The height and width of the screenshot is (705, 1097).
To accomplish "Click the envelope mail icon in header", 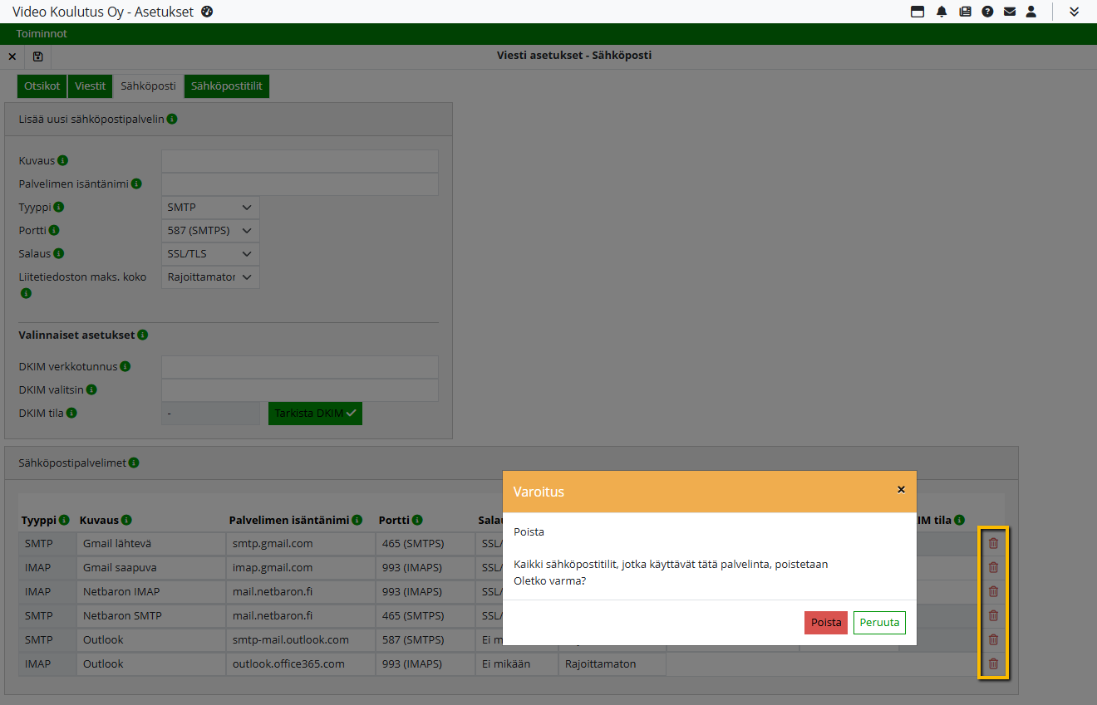I will click(x=1010, y=12).
